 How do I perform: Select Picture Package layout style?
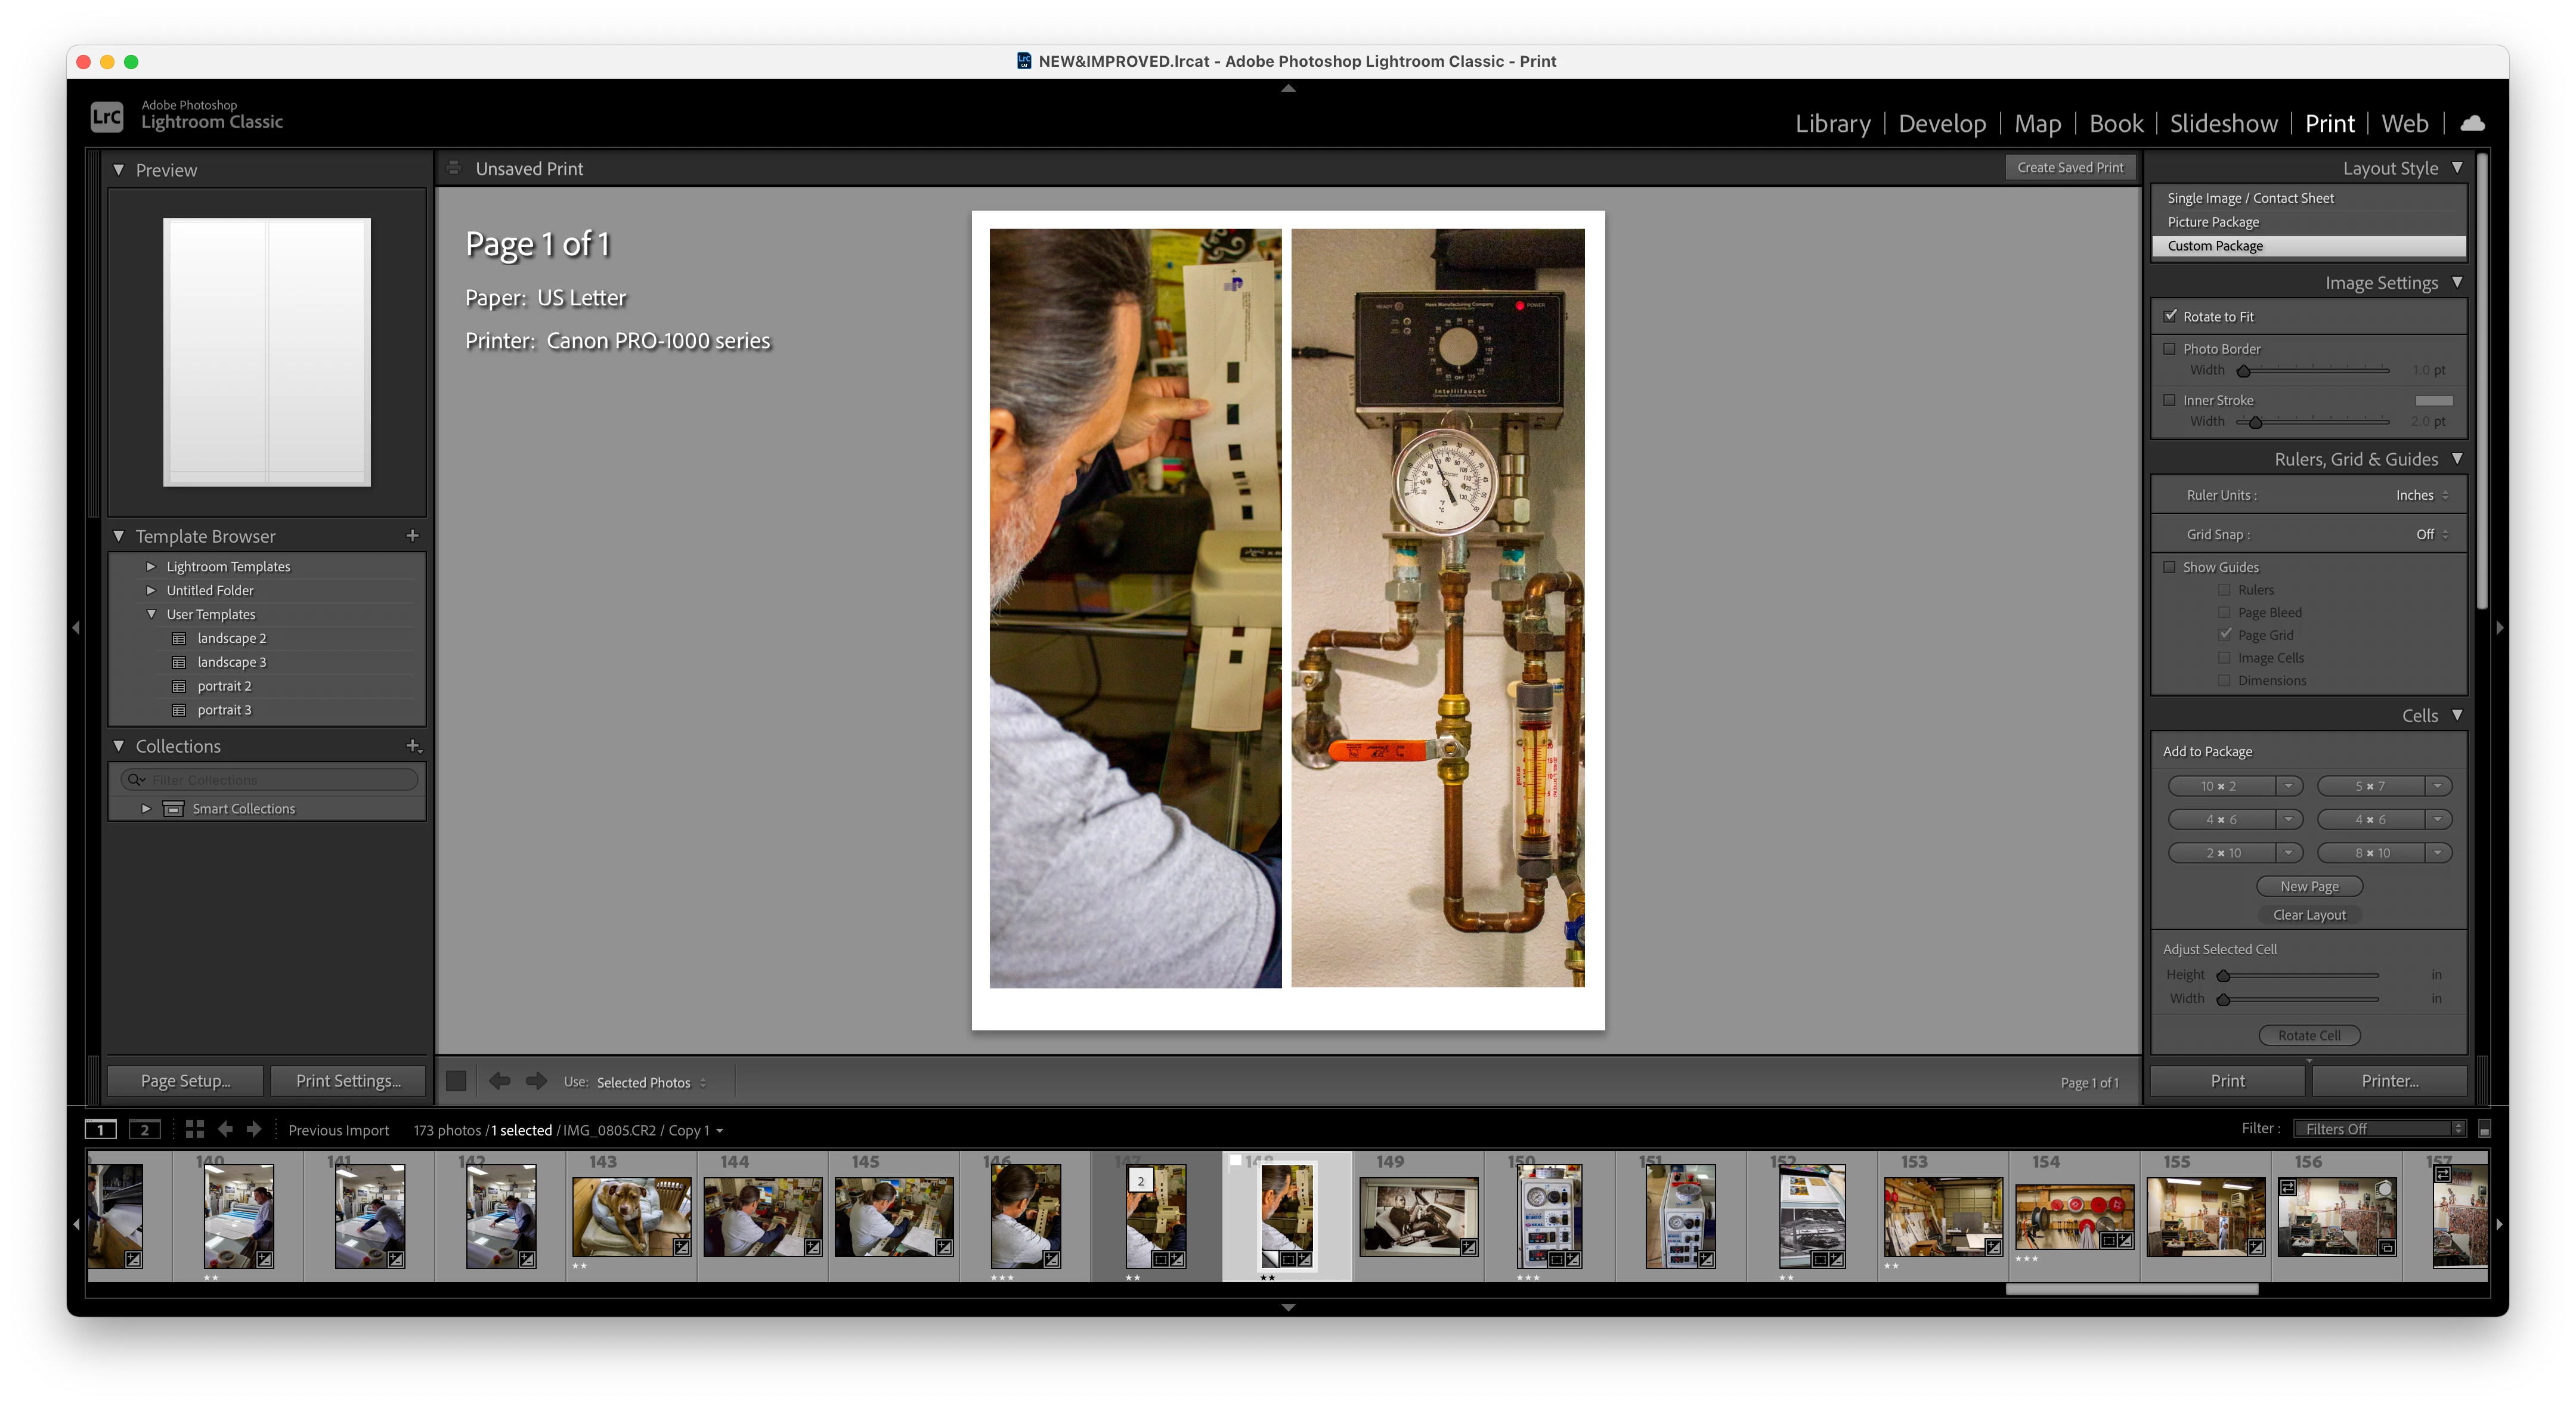(x=2213, y=222)
